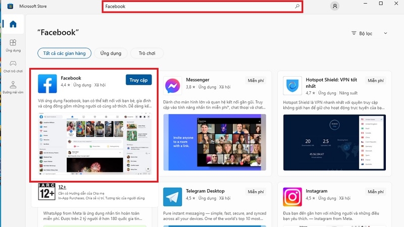The width and height of the screenshot is (404, 227).
Task: Click the Instagram description text
Action: (331, 216)
